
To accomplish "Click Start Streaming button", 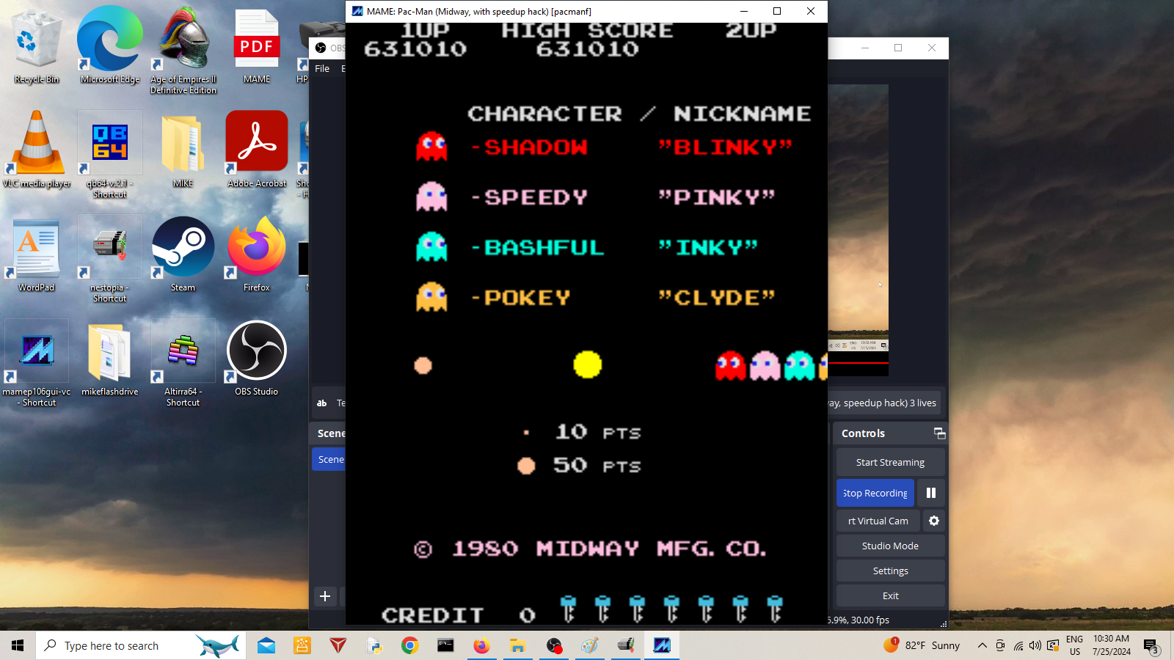I will (x=890, y=462).
